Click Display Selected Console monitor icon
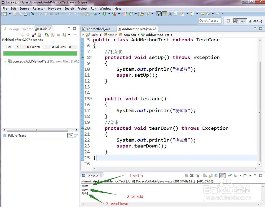Image resolution: width=265 pixels, height=207 pixels. pyautogui.click(x=236, y=176)
